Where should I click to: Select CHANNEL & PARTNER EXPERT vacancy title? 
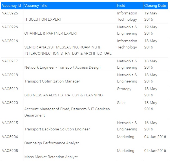click(x=51, y=33)
